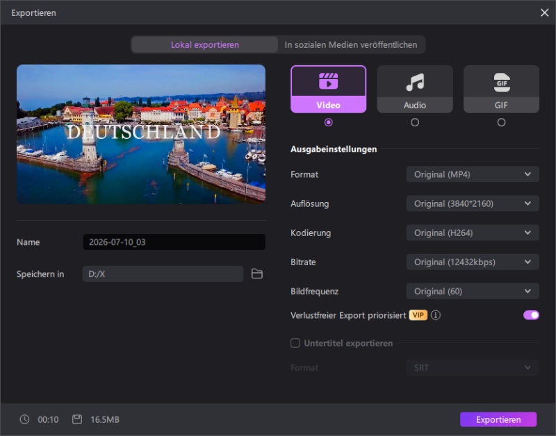Click the info icon beside VIP badge
Image resolution: width=556 pixels, height=436 pixels.
436,315
